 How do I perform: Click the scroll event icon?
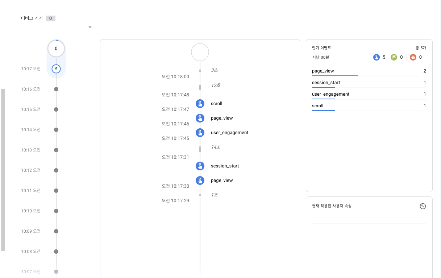pos(200,104)
